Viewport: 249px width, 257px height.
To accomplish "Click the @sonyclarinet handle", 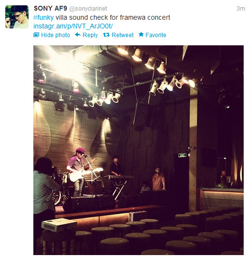I will point(88,9).
